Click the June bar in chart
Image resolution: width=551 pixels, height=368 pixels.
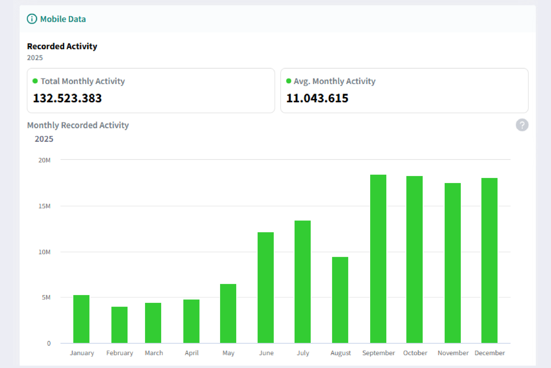(x=266, y=288)
